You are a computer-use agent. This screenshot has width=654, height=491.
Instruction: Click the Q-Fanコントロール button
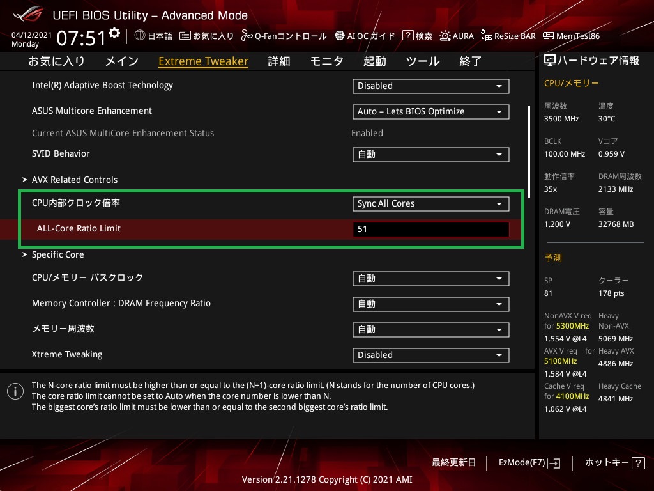point(284,36)
